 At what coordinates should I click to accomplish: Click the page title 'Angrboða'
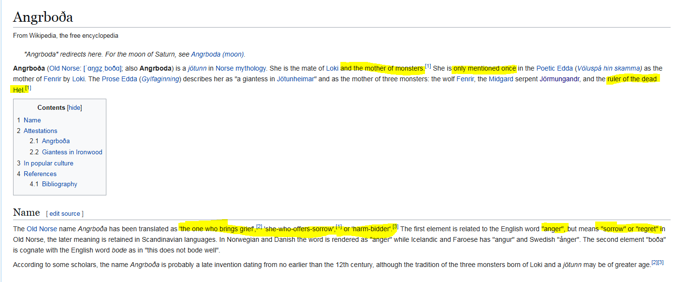tap(43, 17)
